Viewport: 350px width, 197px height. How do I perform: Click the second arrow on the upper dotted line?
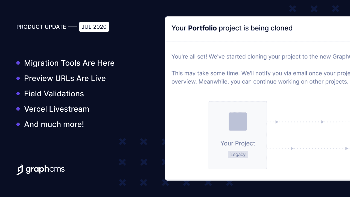322,122
